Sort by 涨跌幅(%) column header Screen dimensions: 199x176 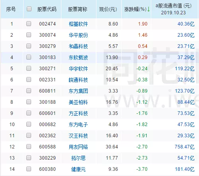[135, 9]
